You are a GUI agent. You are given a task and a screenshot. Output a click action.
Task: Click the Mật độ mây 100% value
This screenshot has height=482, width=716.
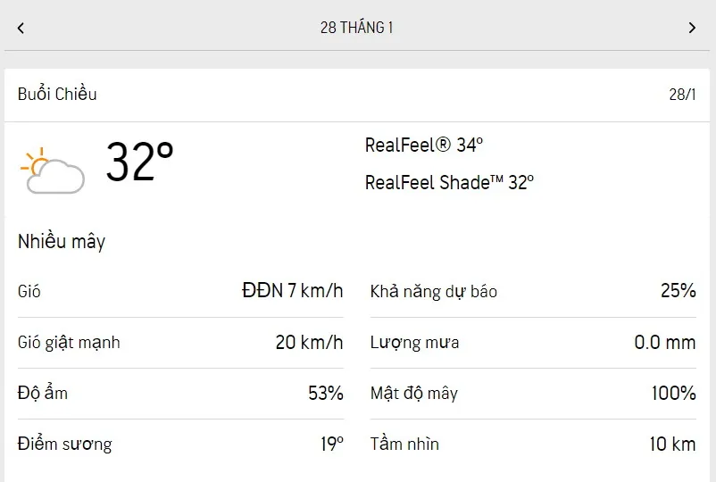click(x=674, y=393)
